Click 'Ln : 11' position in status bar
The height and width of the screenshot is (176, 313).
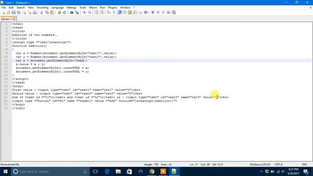(194, 164)
